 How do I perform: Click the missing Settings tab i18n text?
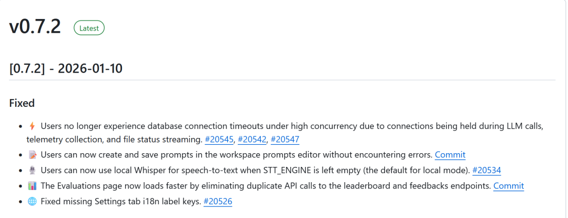tap(121, 201)
